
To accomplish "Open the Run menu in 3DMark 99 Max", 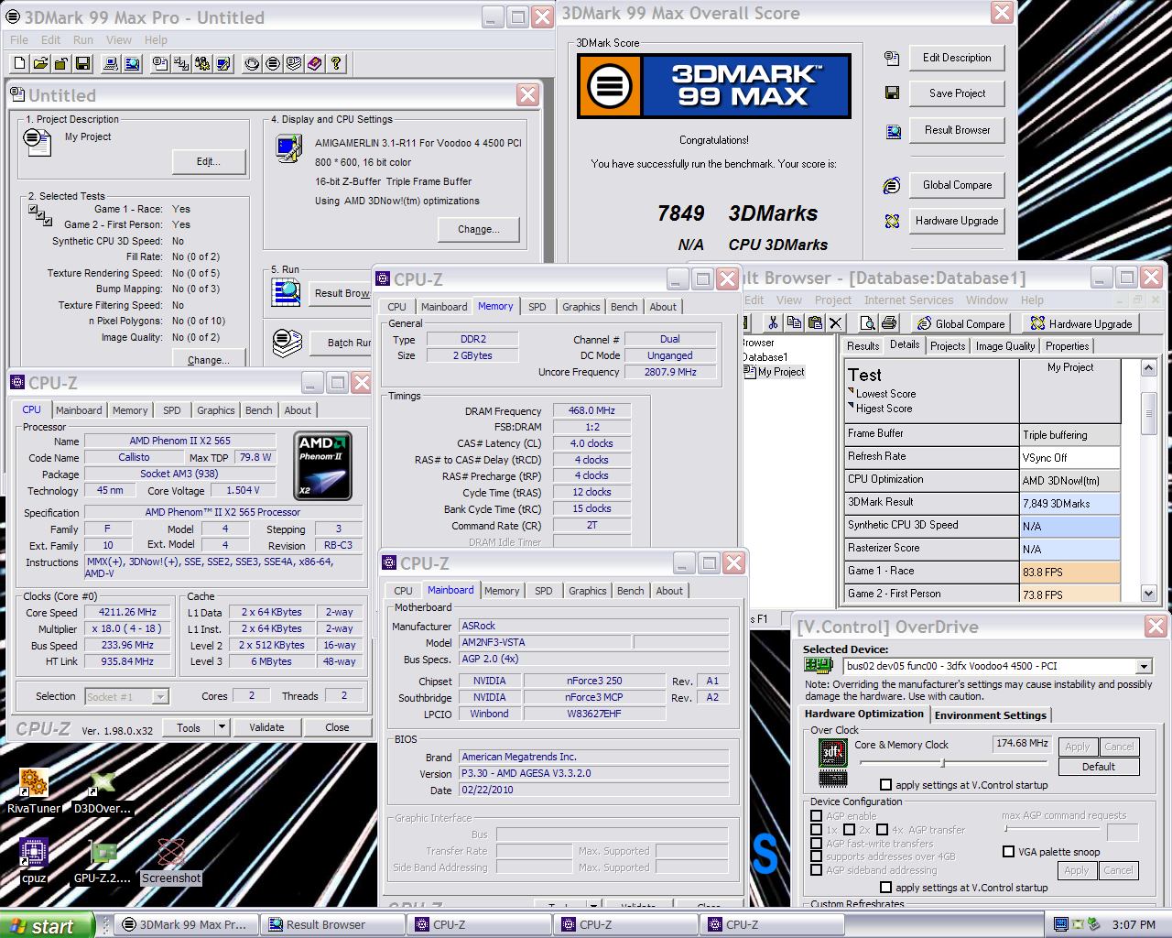I will coord(83,40).
